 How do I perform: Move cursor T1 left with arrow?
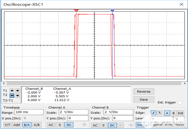click(x=12, y=90)
